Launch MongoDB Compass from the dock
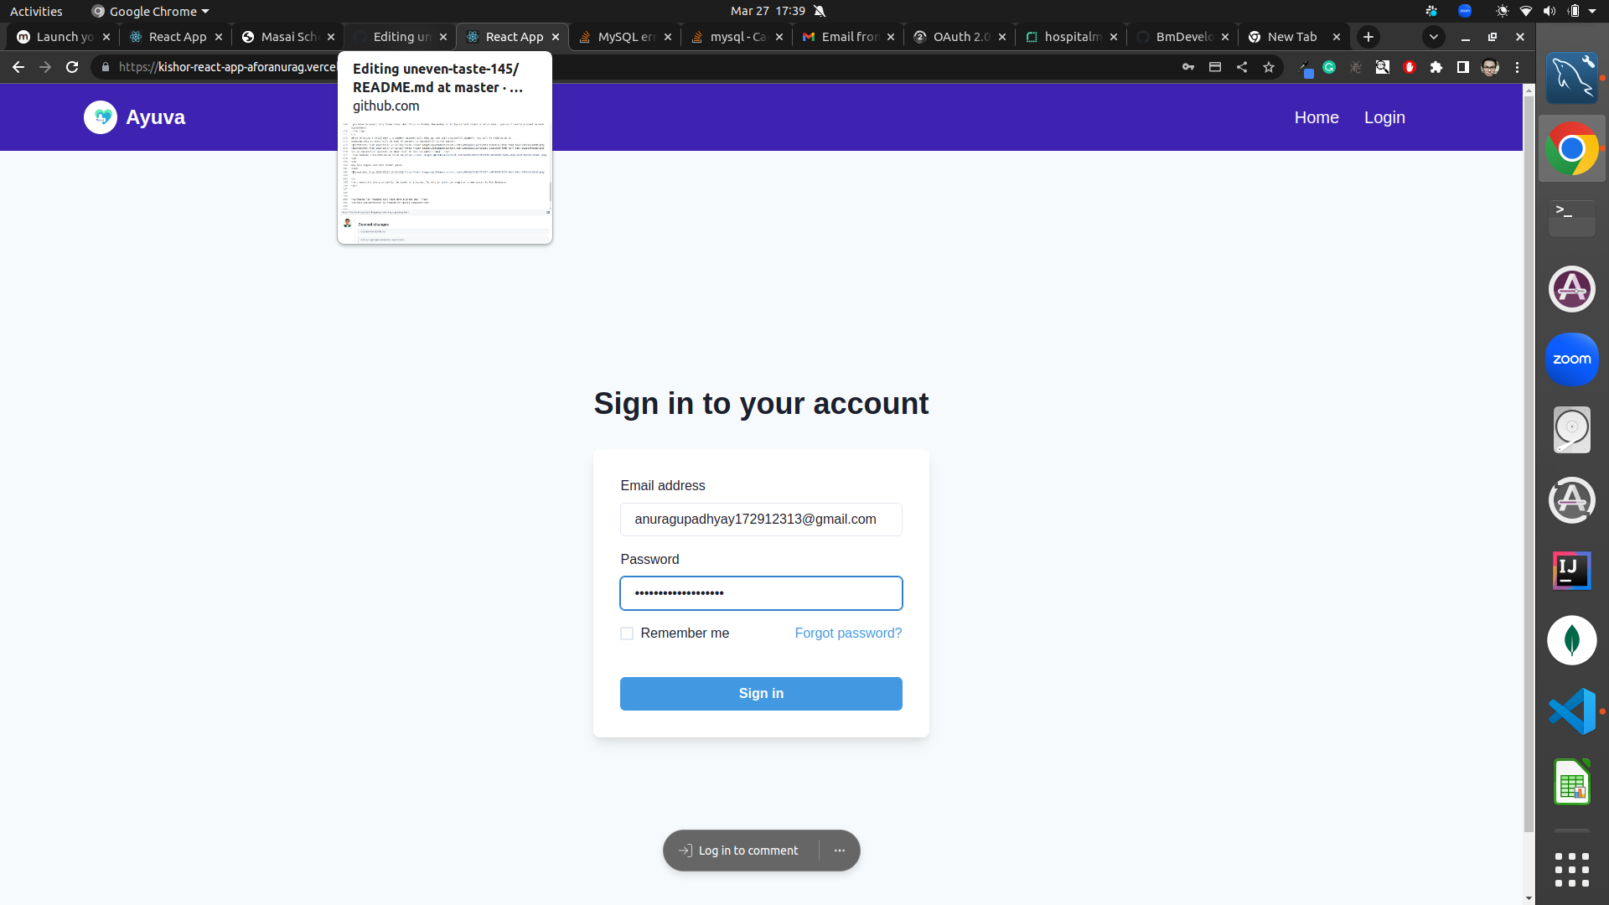 1572,640
